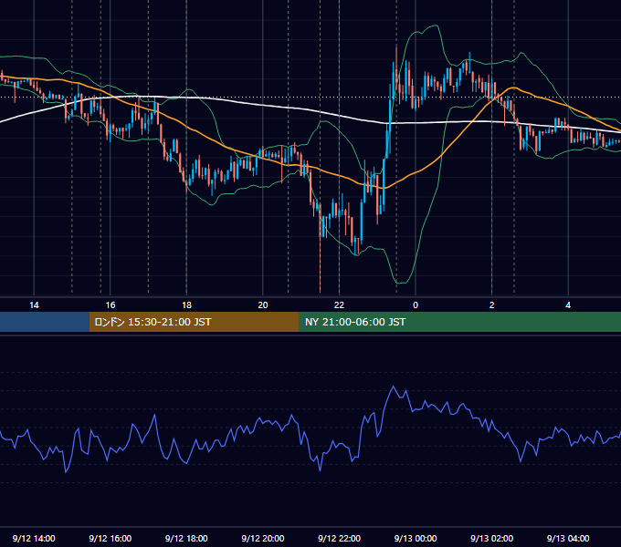Click the blue session bar before ロンドン
The height and width of the screenshot is (547, 621).
click(x=45, y=322)
